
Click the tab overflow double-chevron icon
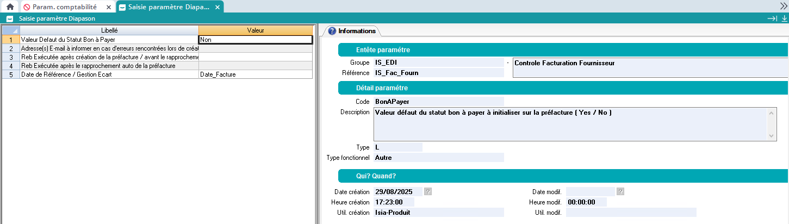click(784, 5)
